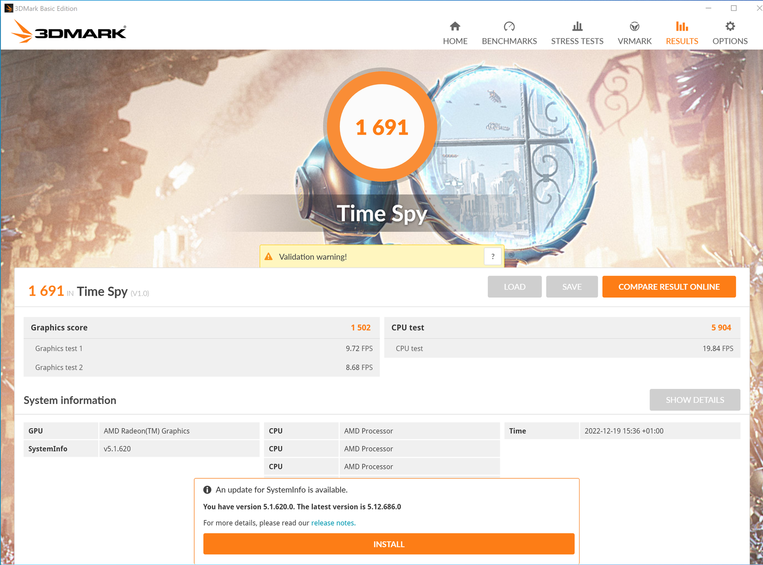Click the 1 691 score circle

tap(382, 126)
